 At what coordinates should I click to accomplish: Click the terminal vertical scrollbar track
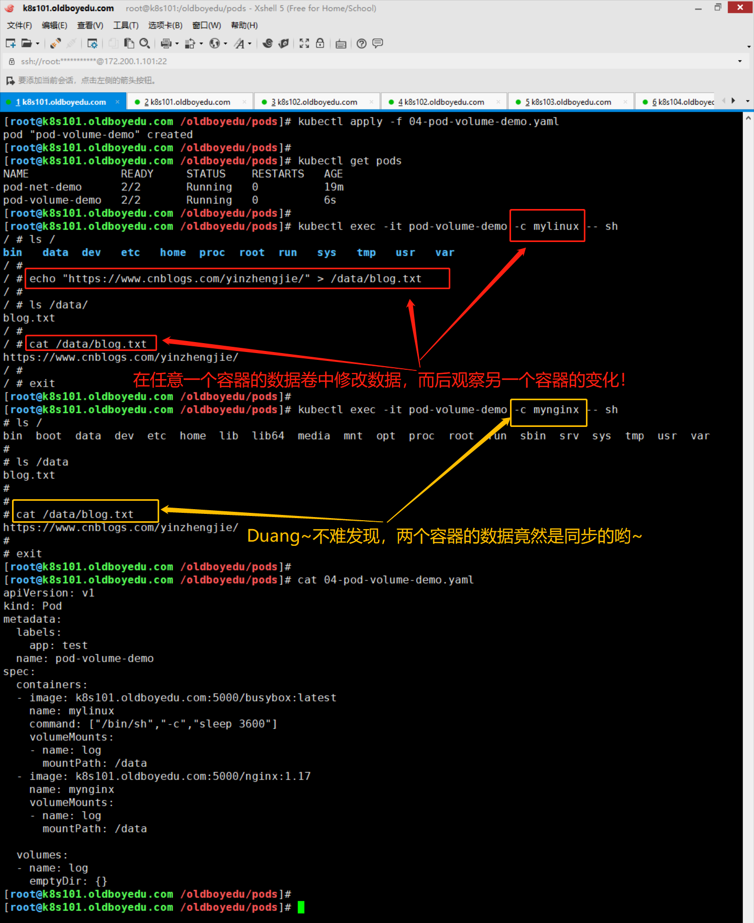[x=748, y=471]
